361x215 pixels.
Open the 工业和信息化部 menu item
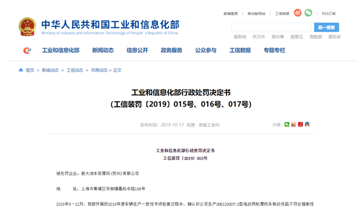(61, 50)
